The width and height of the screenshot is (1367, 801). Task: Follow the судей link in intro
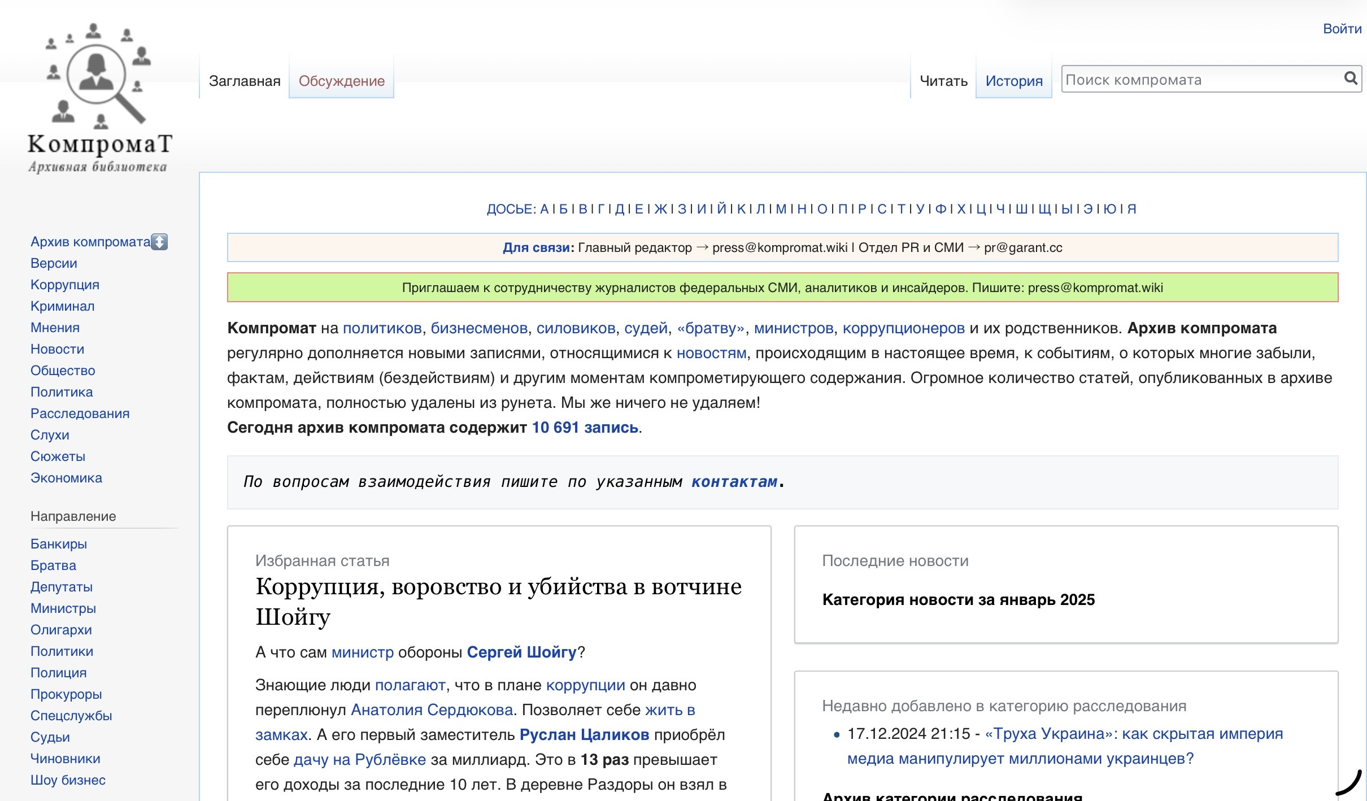tap(646, 328)
